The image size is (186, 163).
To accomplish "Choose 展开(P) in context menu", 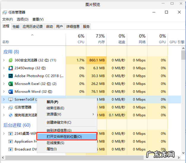I will click(67, 102).
